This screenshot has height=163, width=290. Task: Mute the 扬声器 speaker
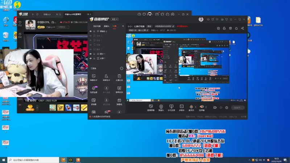pos(202,108)
